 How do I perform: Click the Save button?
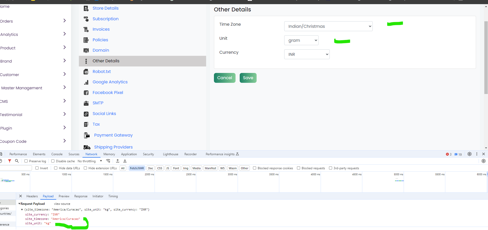(248, 78)
